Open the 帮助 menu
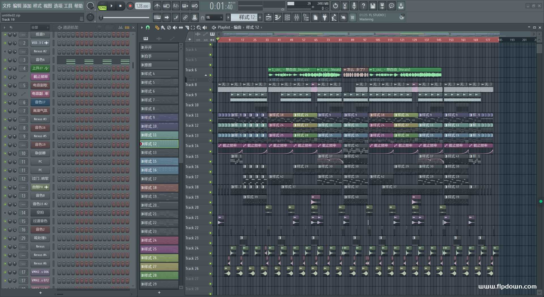 click(78, 6)
